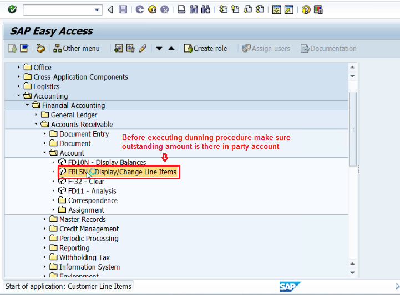Click the Create New Session icon

(276, 9)
